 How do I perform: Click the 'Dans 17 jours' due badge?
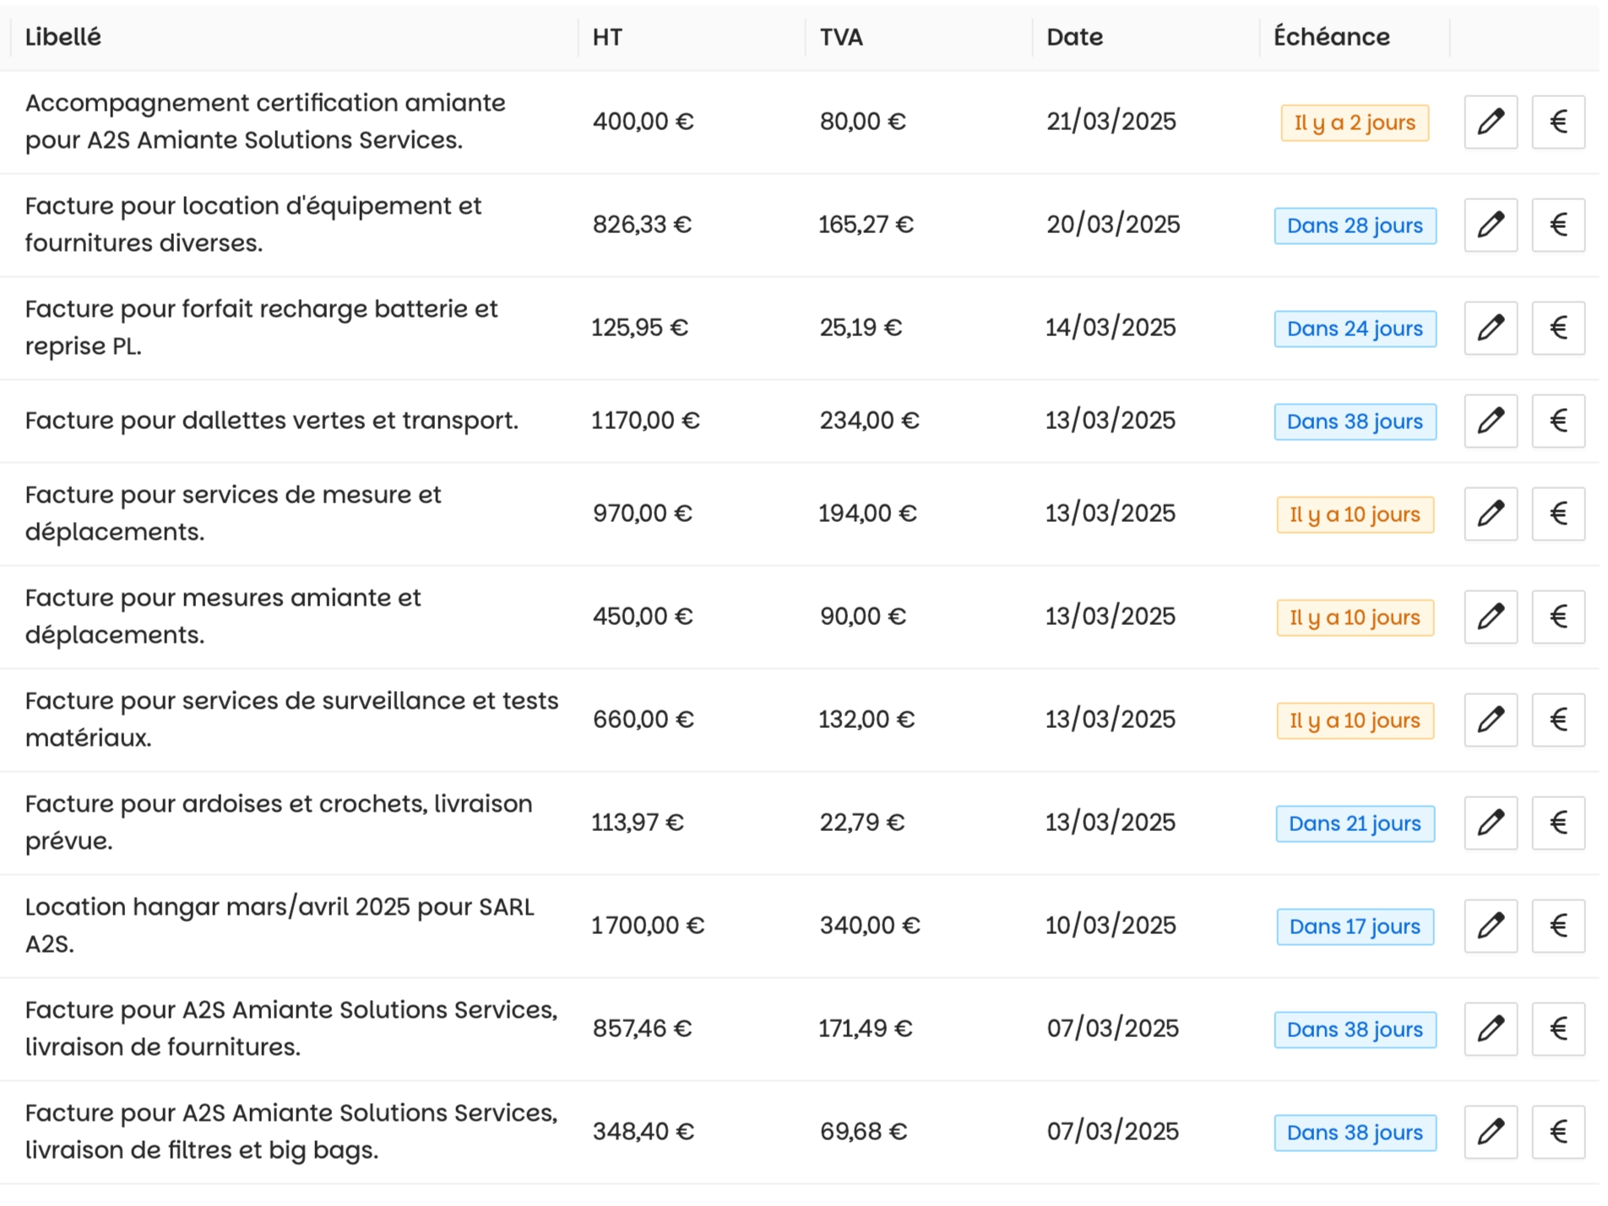click(1355, 927)
